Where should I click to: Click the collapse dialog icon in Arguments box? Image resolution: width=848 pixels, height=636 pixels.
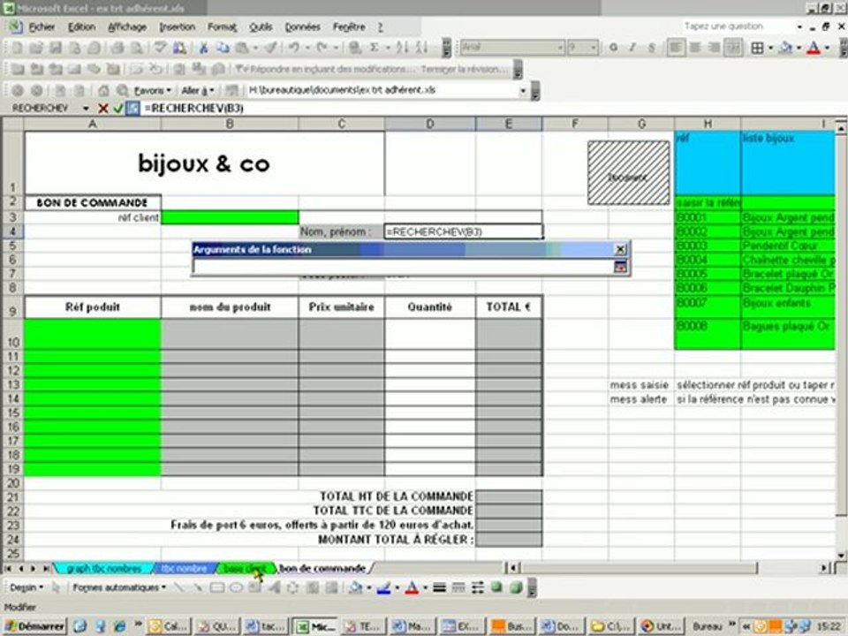[x=620, y=266]
